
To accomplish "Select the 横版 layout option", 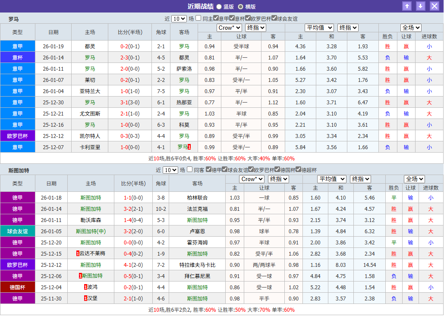I will click(x=241, y=6).
